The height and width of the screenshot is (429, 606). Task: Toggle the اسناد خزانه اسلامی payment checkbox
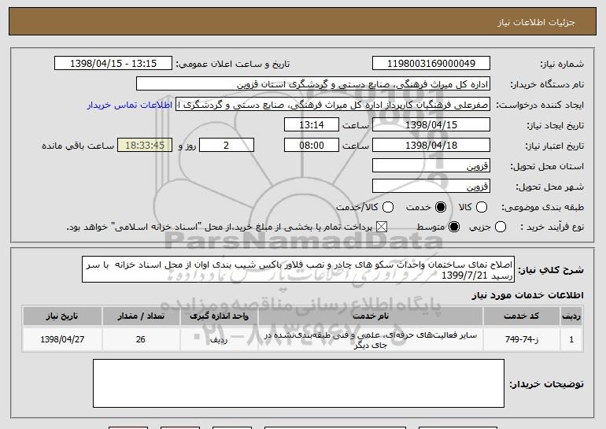pos(382,227)
